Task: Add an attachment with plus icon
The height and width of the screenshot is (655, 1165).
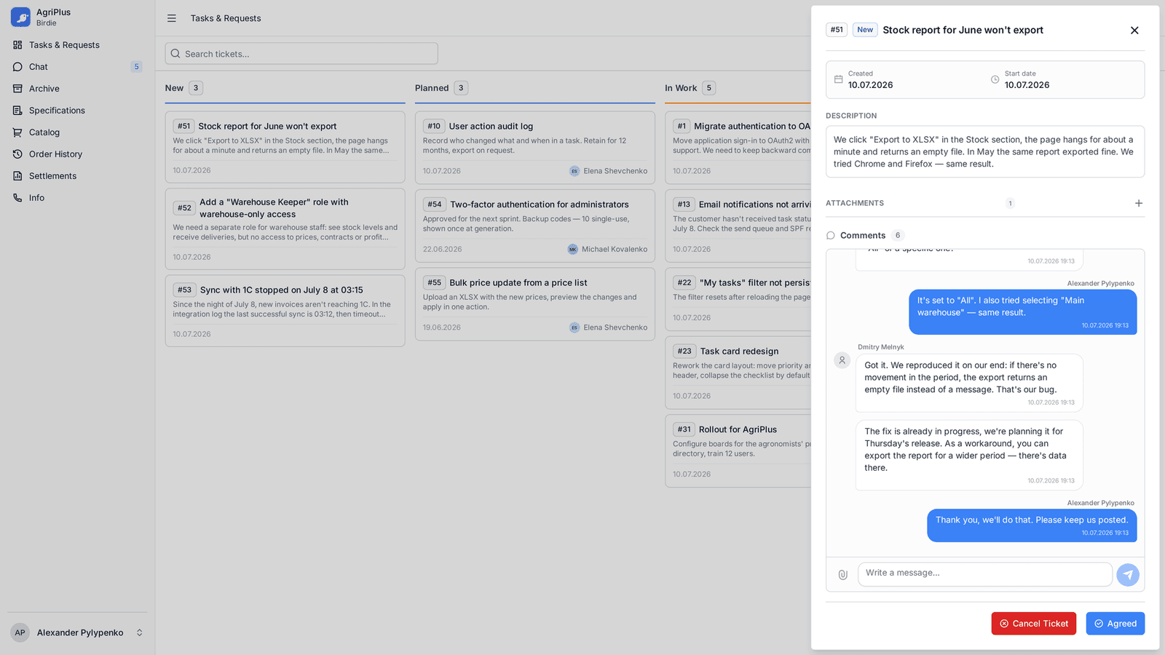Action: (1139, 203)
